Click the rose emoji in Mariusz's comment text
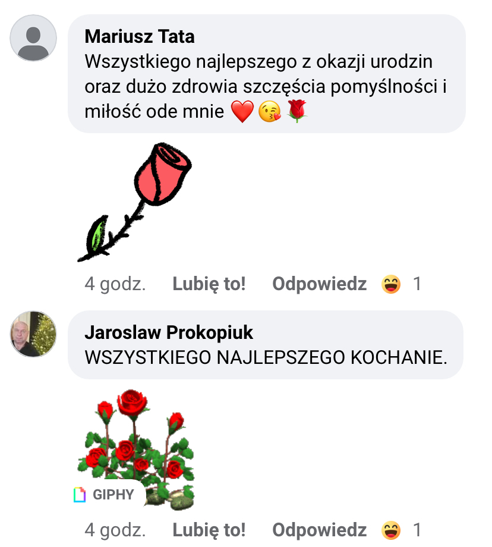Screen dimensions: 492x547 [x=297, y=112]
